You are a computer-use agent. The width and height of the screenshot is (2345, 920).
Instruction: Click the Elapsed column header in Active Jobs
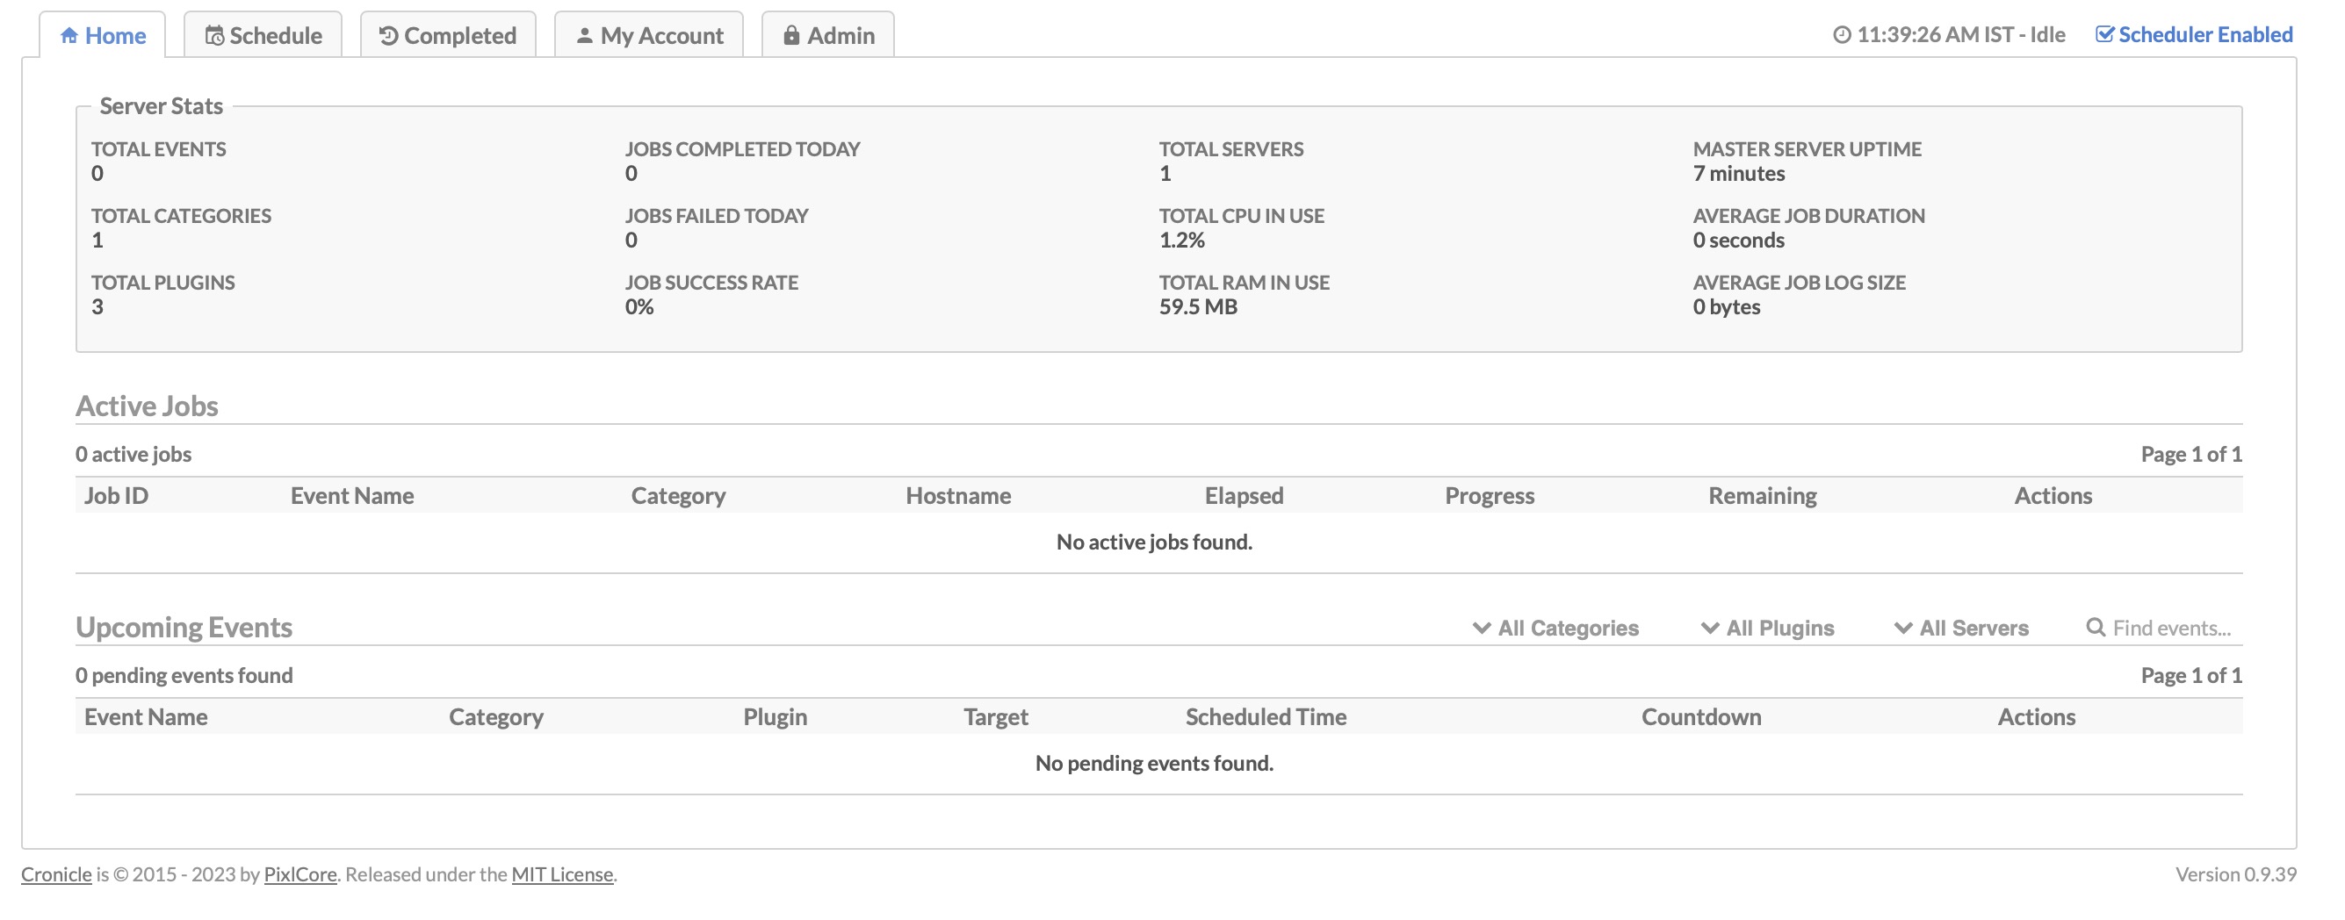[x=1244, y=495]
